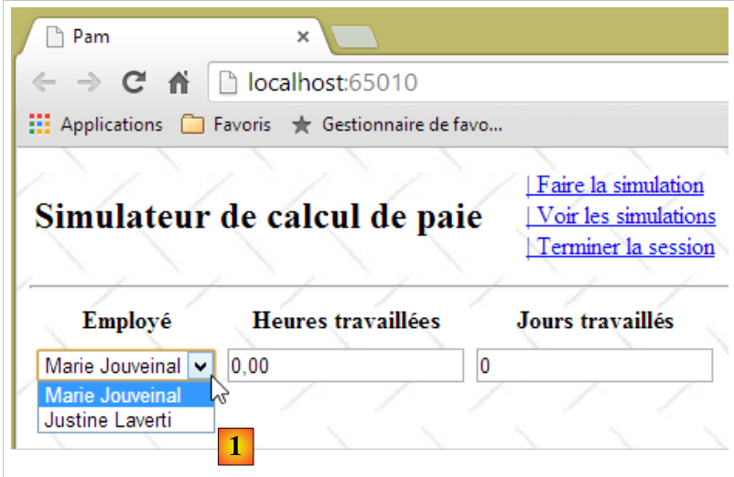
Task: Collapse the Employé dropdown using its arrow
Action: 200,366
